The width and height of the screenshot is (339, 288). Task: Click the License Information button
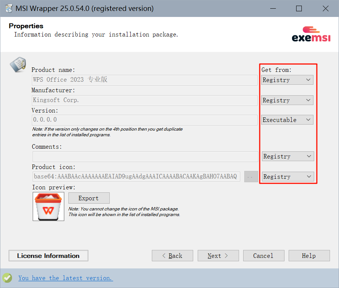[48, 256]
